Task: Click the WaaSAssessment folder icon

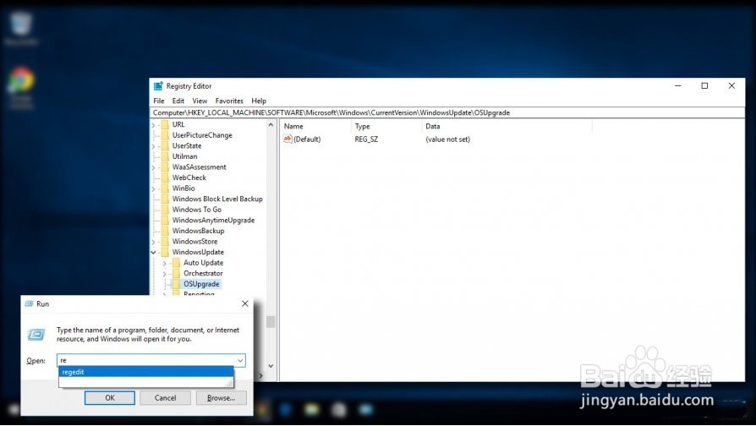Action: point(165,167)
